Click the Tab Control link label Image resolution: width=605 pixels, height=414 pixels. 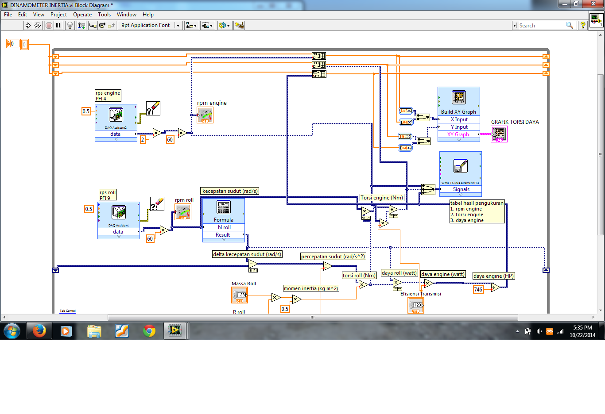pyautogui.click(x=68, y=311)
